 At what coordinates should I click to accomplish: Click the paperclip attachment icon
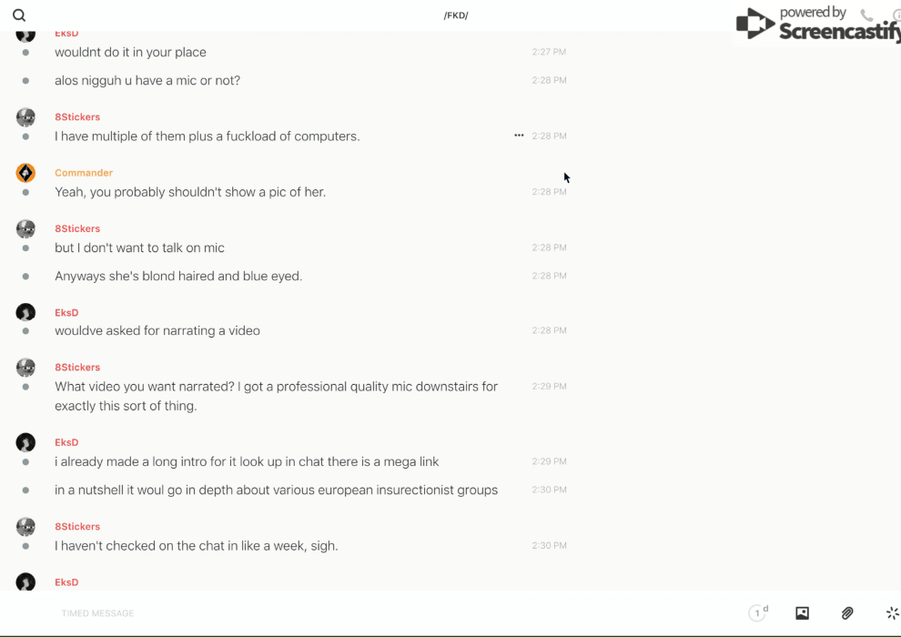(x=847, y=613)
